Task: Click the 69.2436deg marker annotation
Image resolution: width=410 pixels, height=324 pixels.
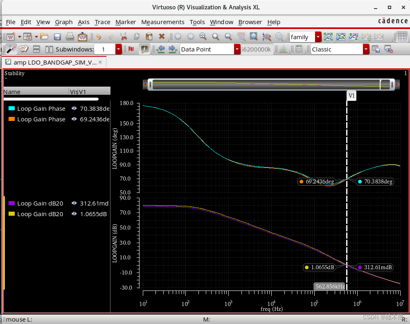Action: click(x=317, y=181)
